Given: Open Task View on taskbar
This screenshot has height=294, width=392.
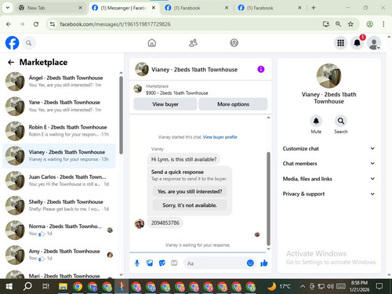Looking at the screenshot, I should pos(45,286).
